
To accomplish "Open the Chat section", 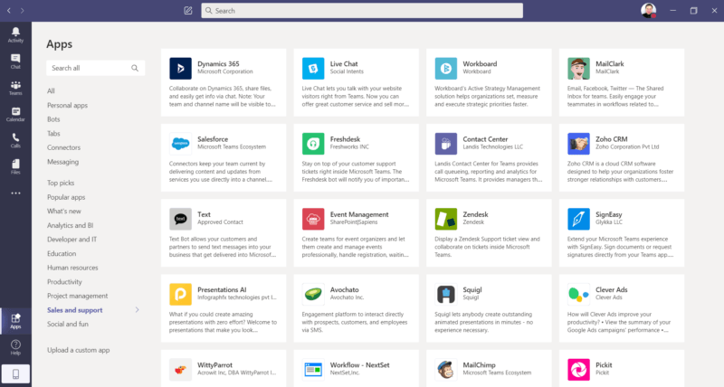I will [x=15, y=61].
